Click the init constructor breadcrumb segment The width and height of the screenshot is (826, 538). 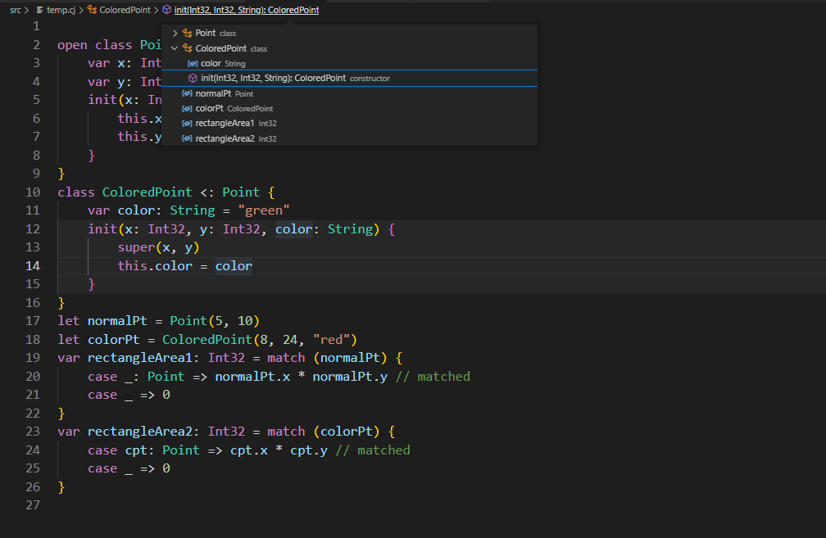coord(246,11)
